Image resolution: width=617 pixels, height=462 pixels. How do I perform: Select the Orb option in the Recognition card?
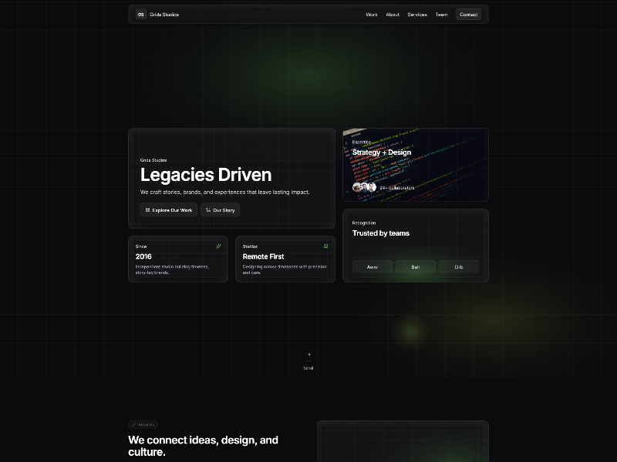pos(459,266)
